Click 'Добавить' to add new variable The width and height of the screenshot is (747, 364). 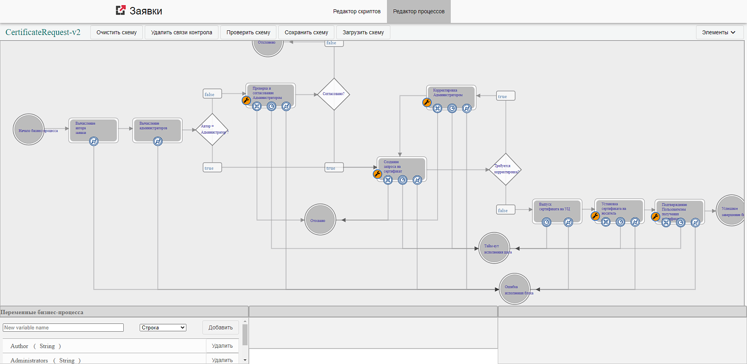(220, 328)
